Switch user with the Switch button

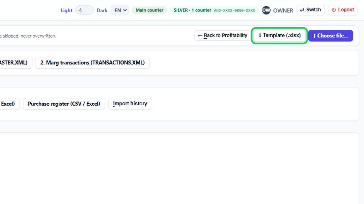pyautogui.click(x=310, y=10)
